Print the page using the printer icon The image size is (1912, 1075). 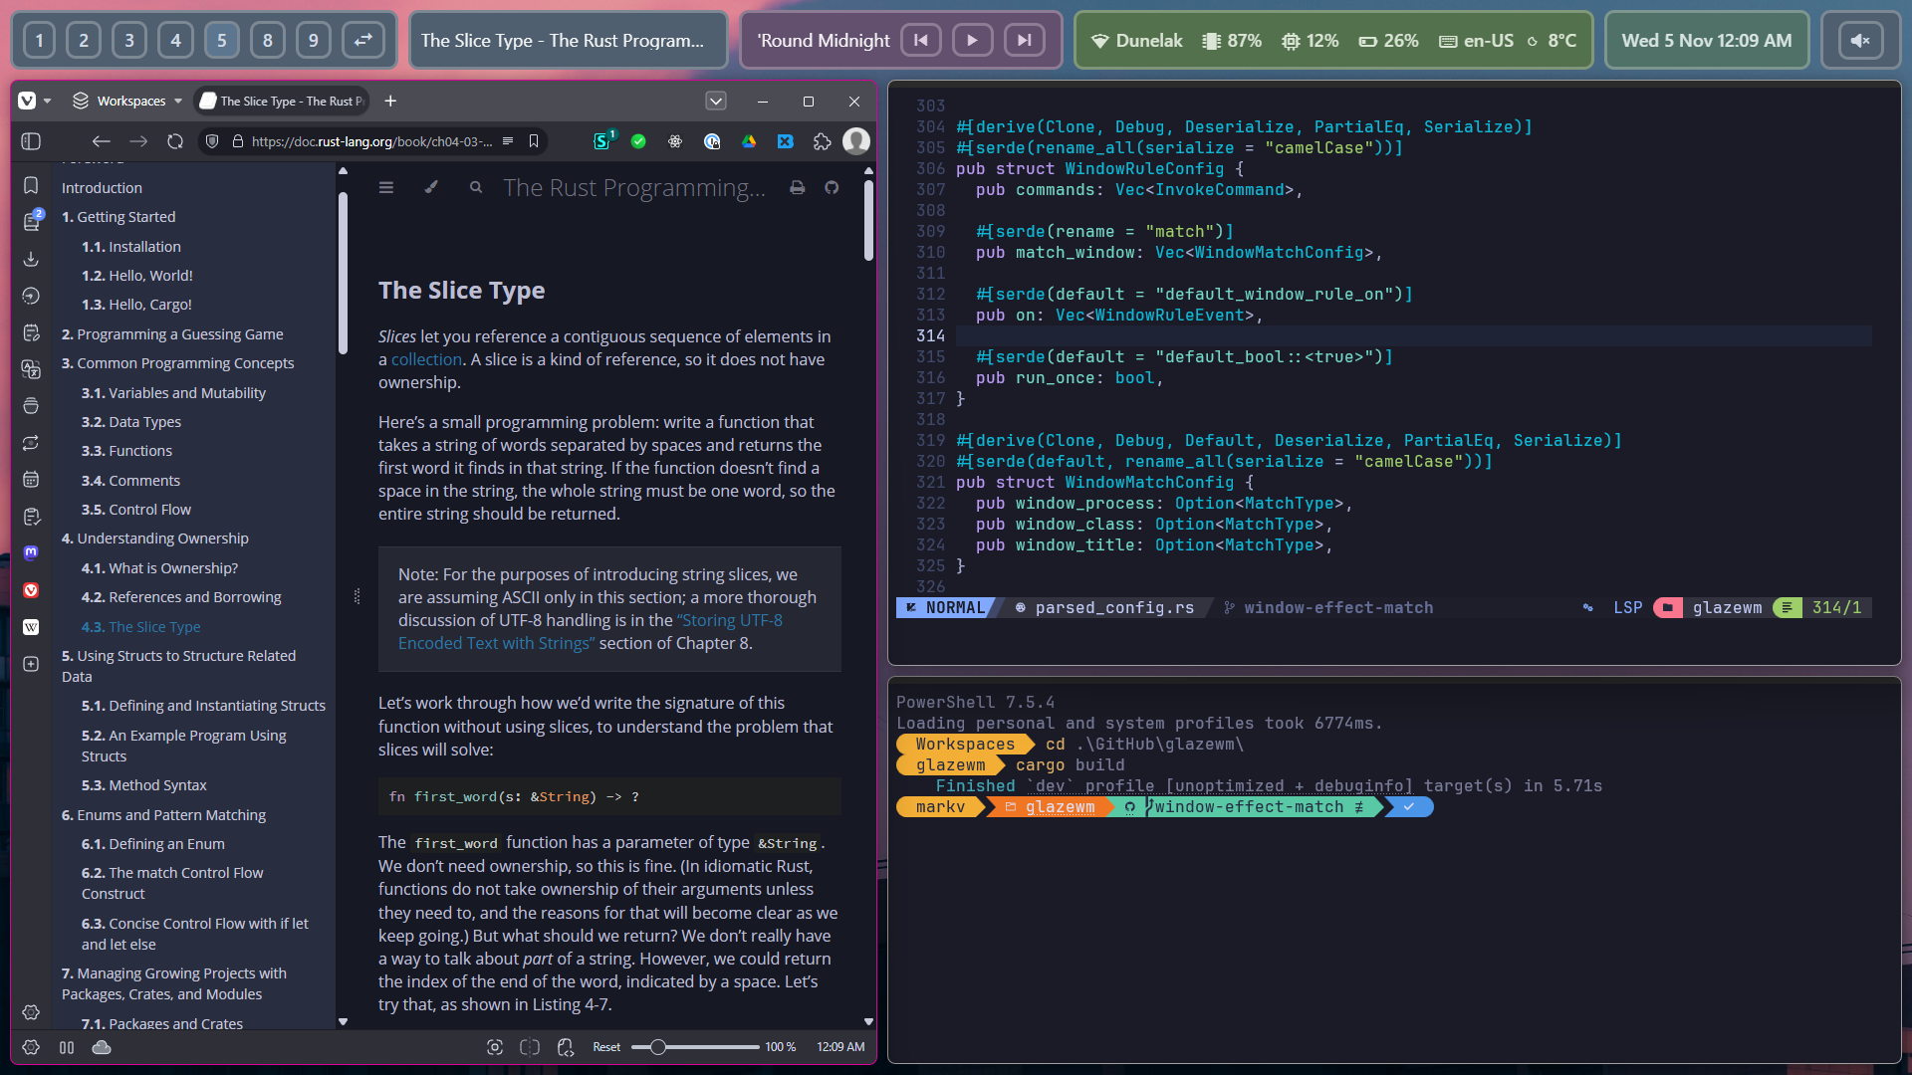798,187
